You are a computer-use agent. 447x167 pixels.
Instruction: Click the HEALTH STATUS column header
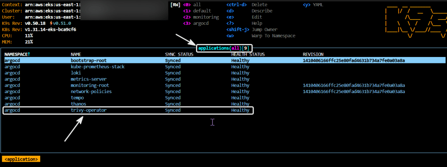tap(248, 54)
